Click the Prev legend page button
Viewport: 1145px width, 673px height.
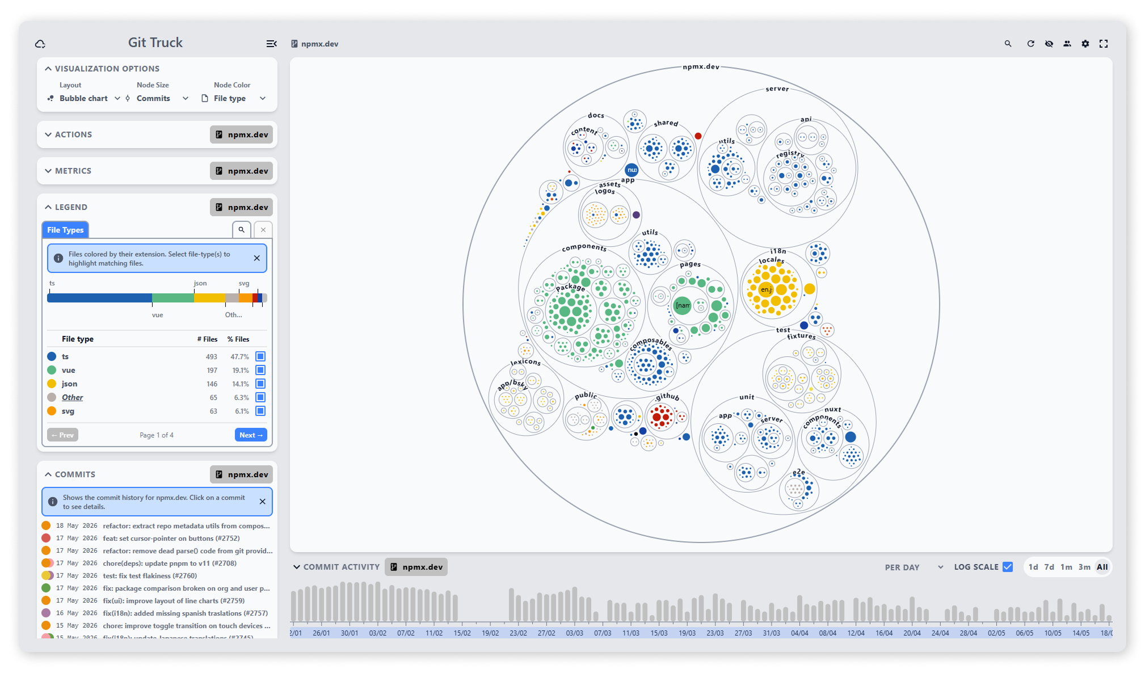coord(62,435)
